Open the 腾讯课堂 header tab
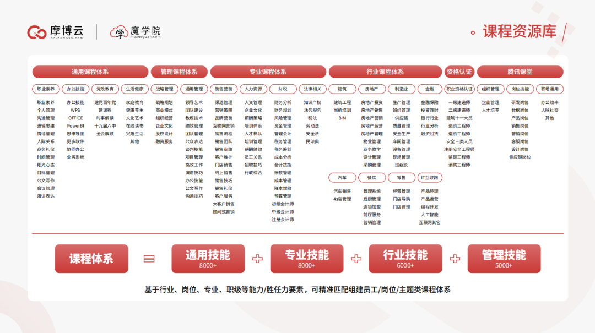This screenshot has width=595, height=333. tap(520, 72)
